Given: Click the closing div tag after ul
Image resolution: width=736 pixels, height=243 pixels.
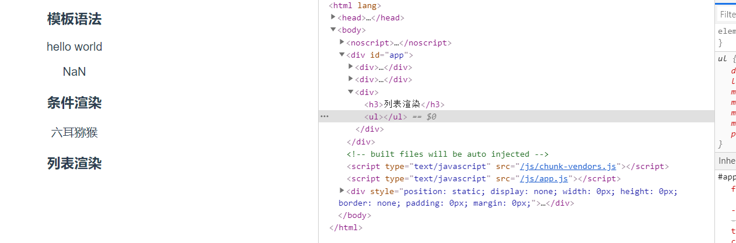Looking at the screenshot, I should point(369,129).
